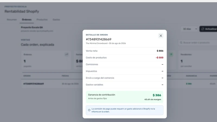Open the Productos tab
The image size is (217, 122).
(x=42, y=20)
